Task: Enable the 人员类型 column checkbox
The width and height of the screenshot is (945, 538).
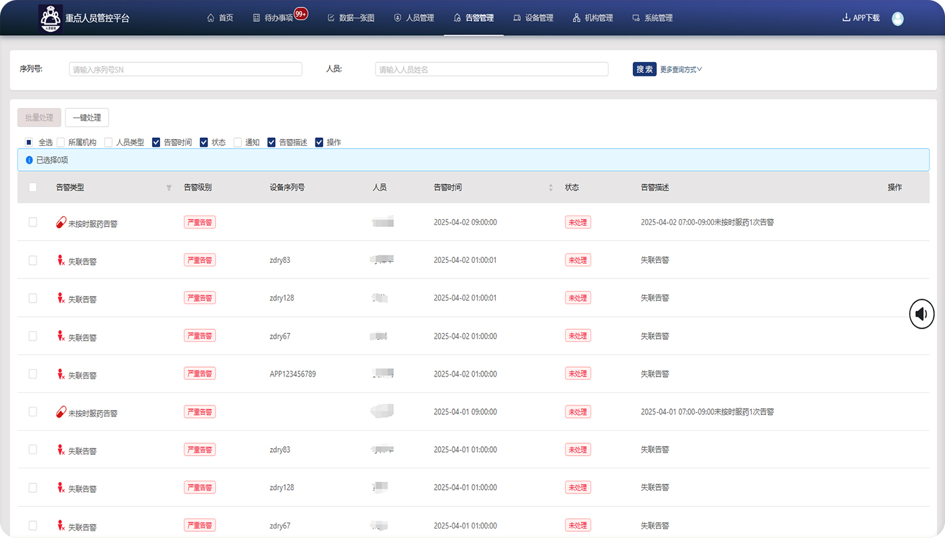Action: click(109, 143)
